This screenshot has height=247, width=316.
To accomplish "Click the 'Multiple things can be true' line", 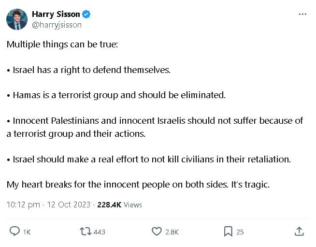I will tap(62, 44).
